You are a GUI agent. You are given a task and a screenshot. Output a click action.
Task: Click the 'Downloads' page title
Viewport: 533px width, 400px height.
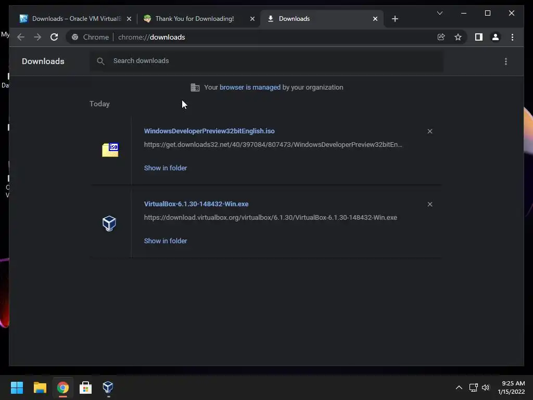point(43,61)
